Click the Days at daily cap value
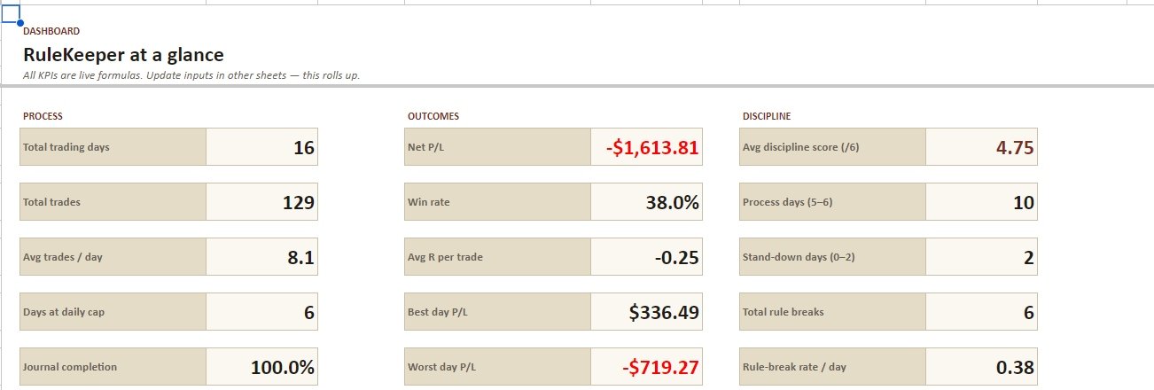1154x390 pixels. [261, 312]
